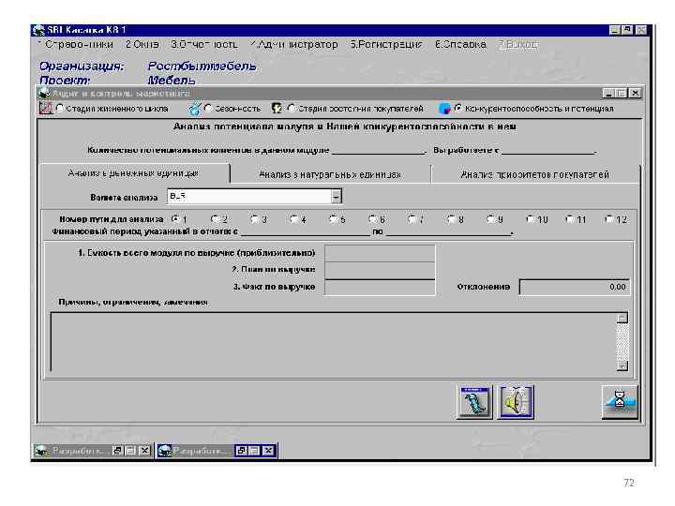675x506 pixels.
Task: Select path number 6 radio button
Action: (373, 219)
